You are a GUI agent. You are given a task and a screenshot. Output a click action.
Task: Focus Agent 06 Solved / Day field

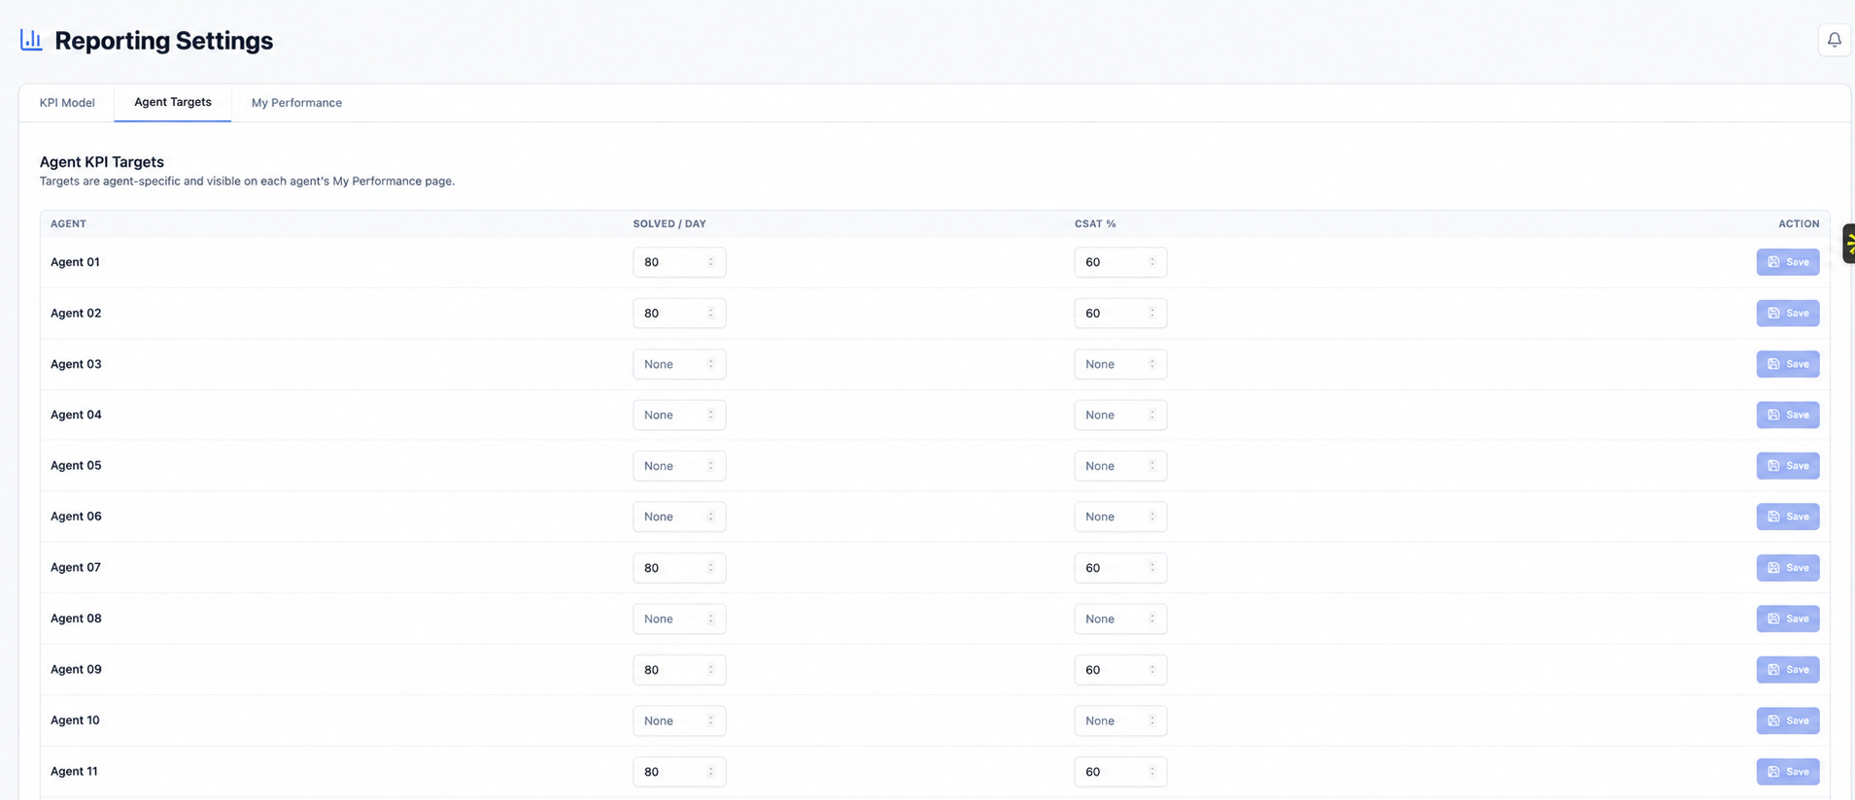point(679,517)
